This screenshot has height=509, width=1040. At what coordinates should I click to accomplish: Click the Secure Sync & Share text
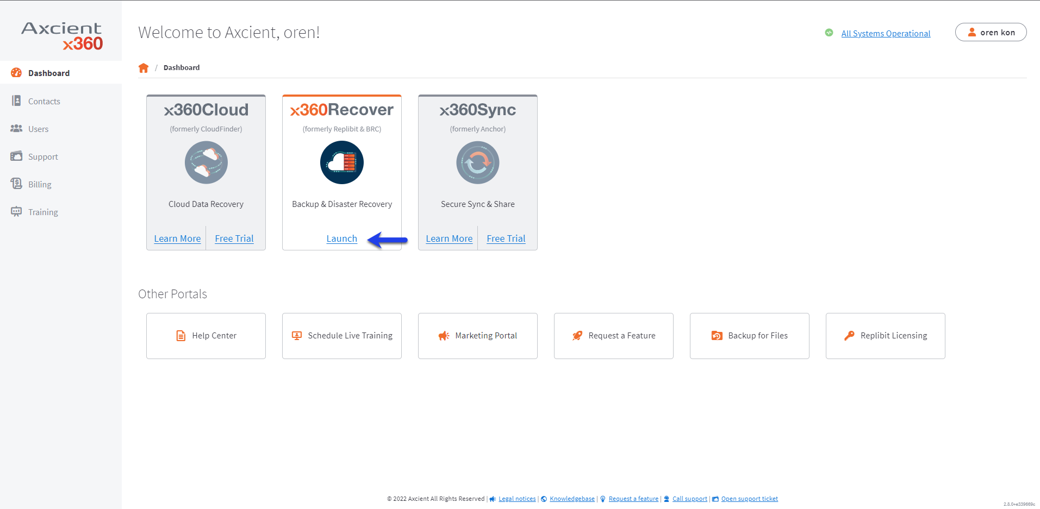coord(478,204)
